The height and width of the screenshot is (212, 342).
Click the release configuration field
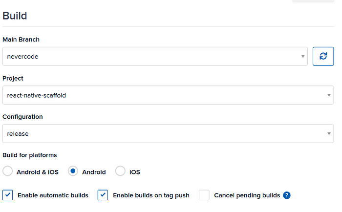[x=168, y=133]
